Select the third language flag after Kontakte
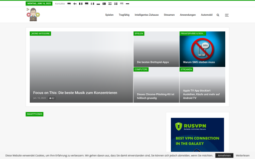This screenshot has height=159, width=255. tap(81, 3)
